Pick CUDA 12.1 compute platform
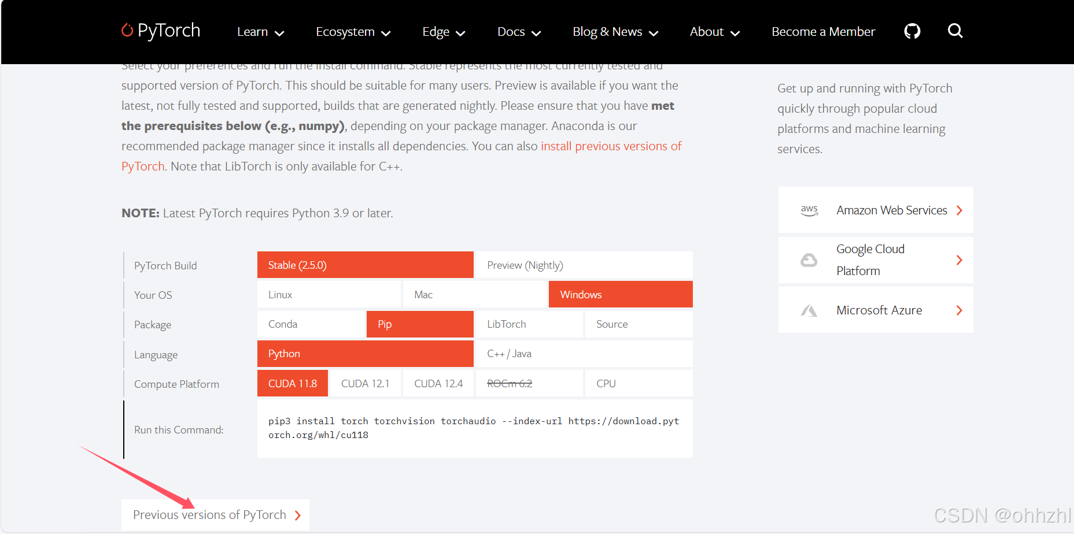 [x=366, y=383]
